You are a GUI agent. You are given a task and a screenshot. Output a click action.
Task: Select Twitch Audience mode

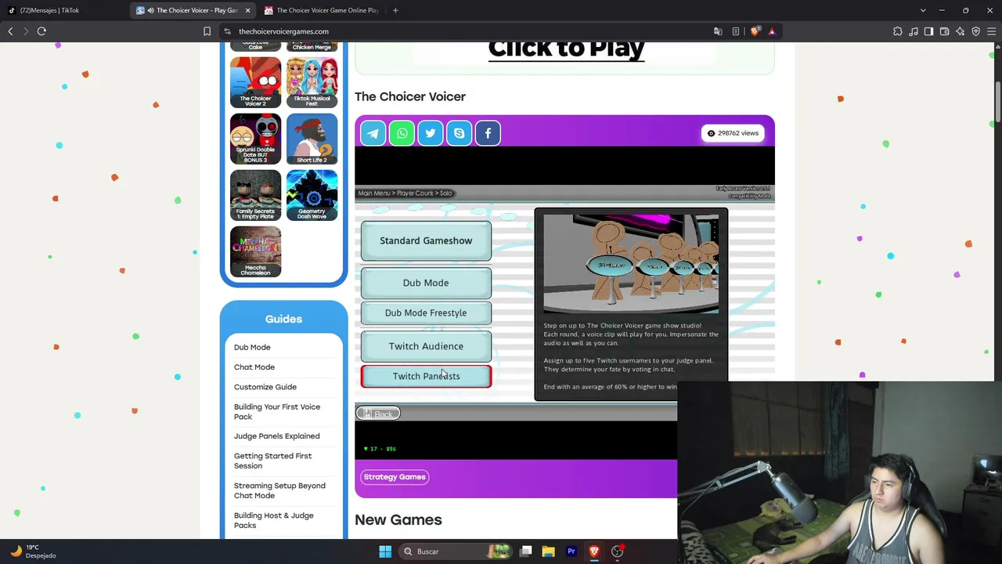tap(426, 346)
